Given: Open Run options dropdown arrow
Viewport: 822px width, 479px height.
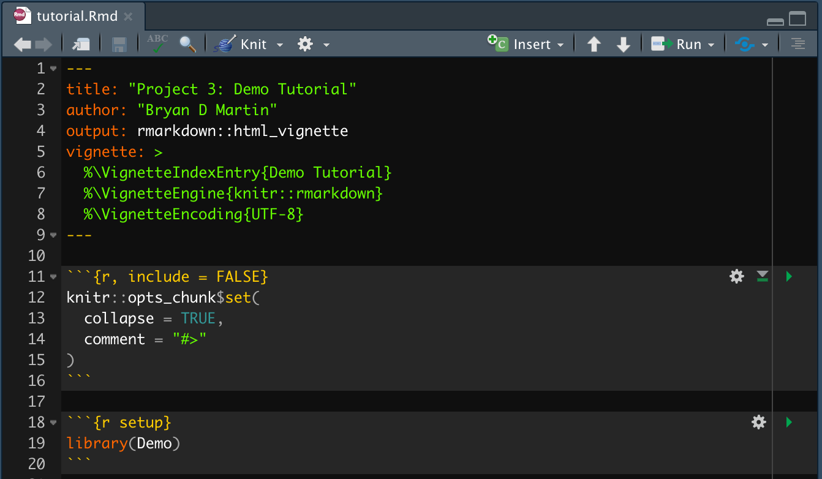Looking at the screenshot, I should pos(711,45).
